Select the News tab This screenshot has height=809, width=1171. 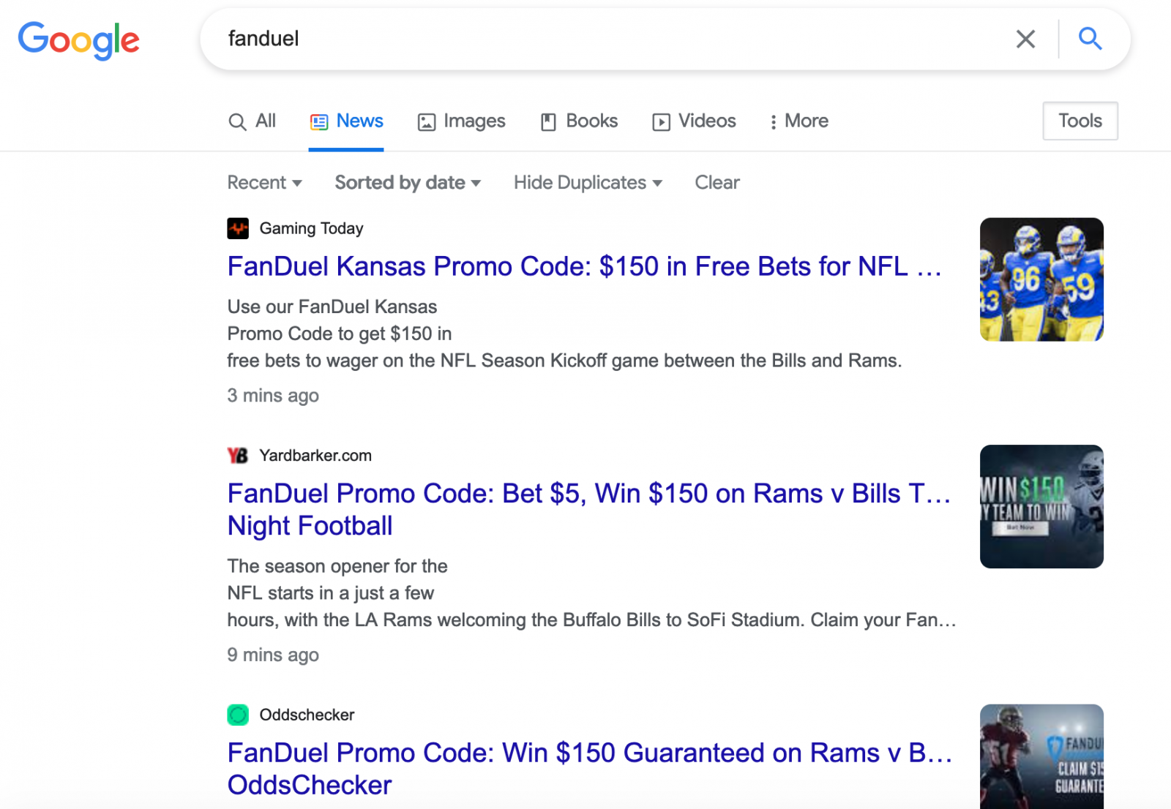pos(346,121)
